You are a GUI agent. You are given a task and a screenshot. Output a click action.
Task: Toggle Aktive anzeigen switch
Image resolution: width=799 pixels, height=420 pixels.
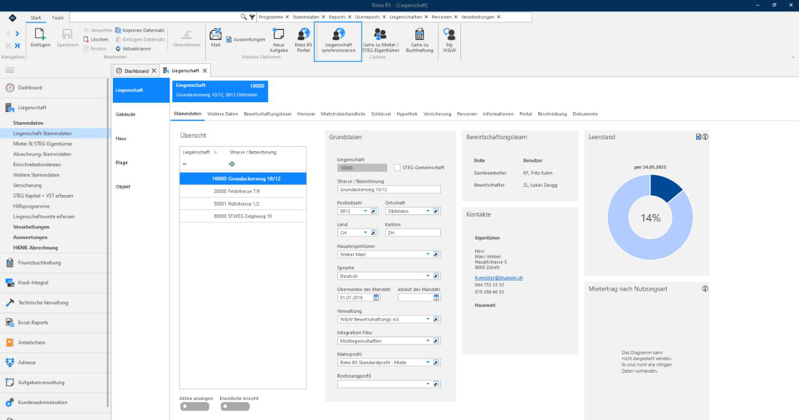[195, 406]
